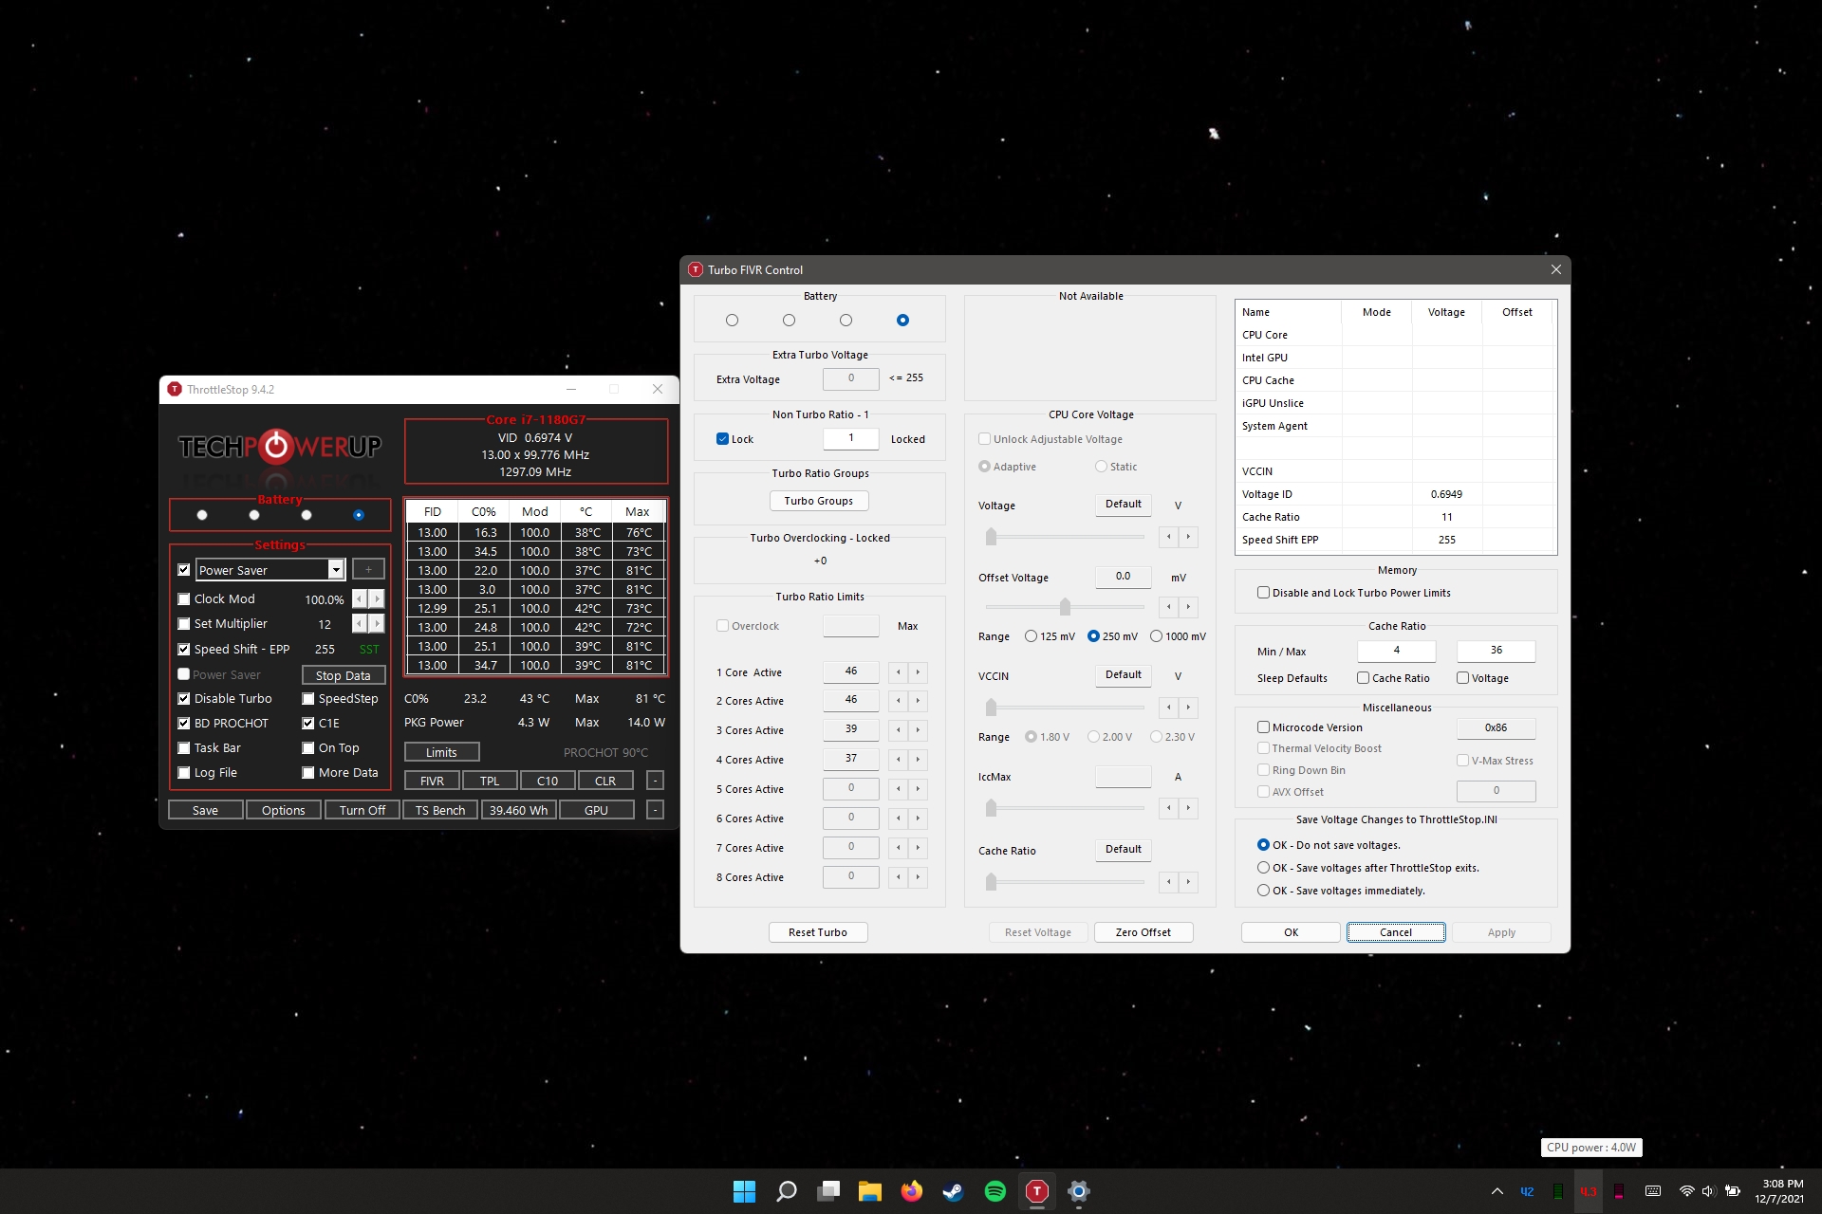This screenshot has width=1822, height=1214.
Task: Open the Windows Start menu
Action: pos(744,1191)
